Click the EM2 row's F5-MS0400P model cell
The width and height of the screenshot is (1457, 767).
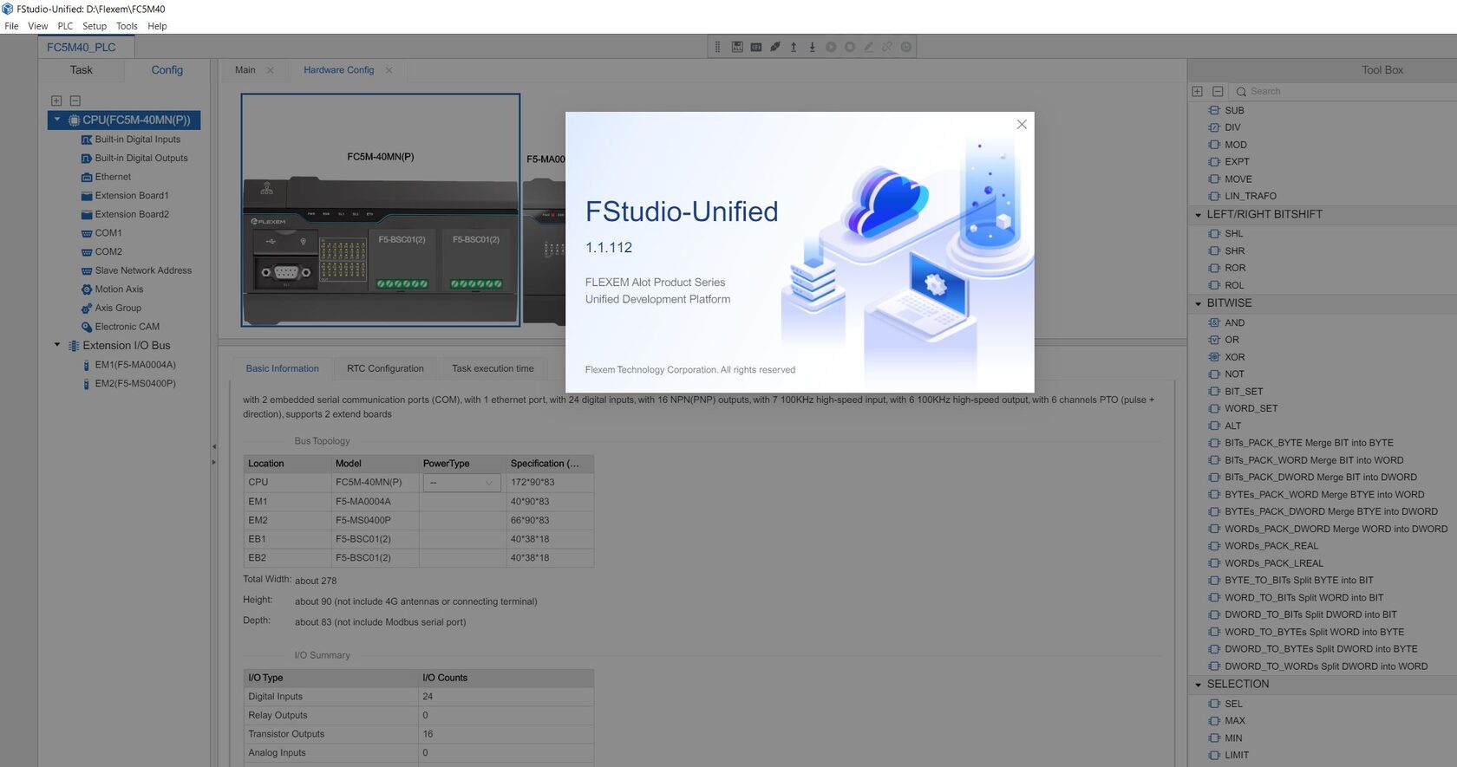tap(375, 520)
